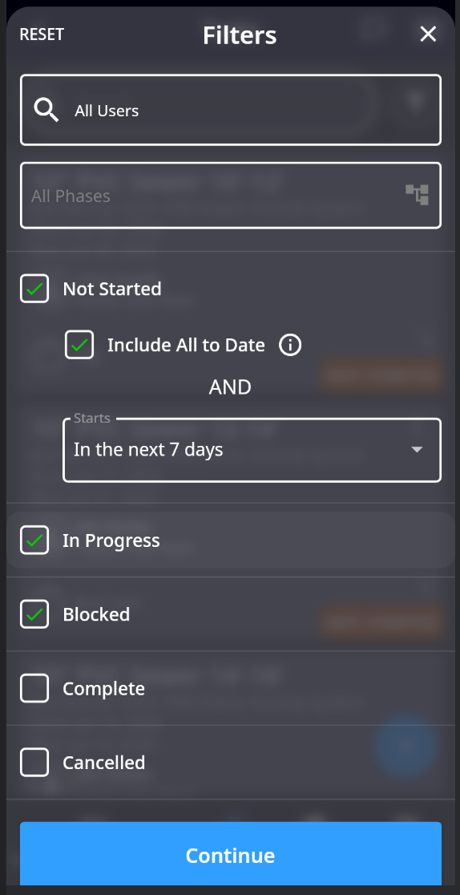Open the Starts dropdown arrow
The height and width of the screenshot is (895, 460).
tap(418, 450)
